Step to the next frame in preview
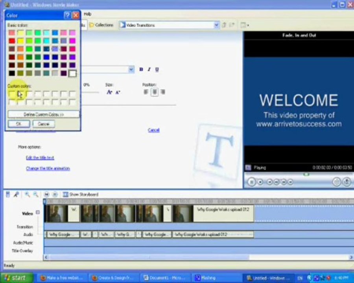The height and width of the screenshot is (283, 354). [x=284, y=182]
